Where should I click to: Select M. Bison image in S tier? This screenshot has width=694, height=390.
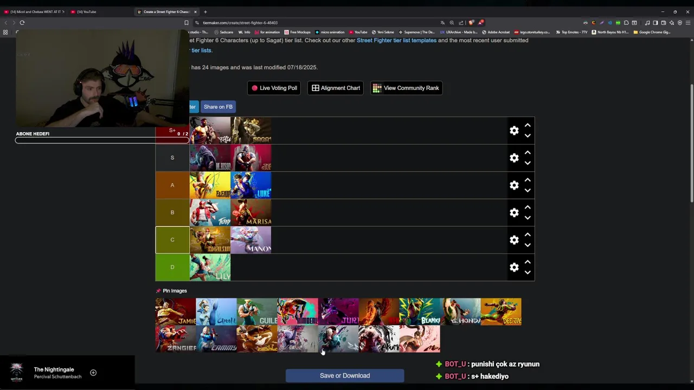[x=210, y=158]
